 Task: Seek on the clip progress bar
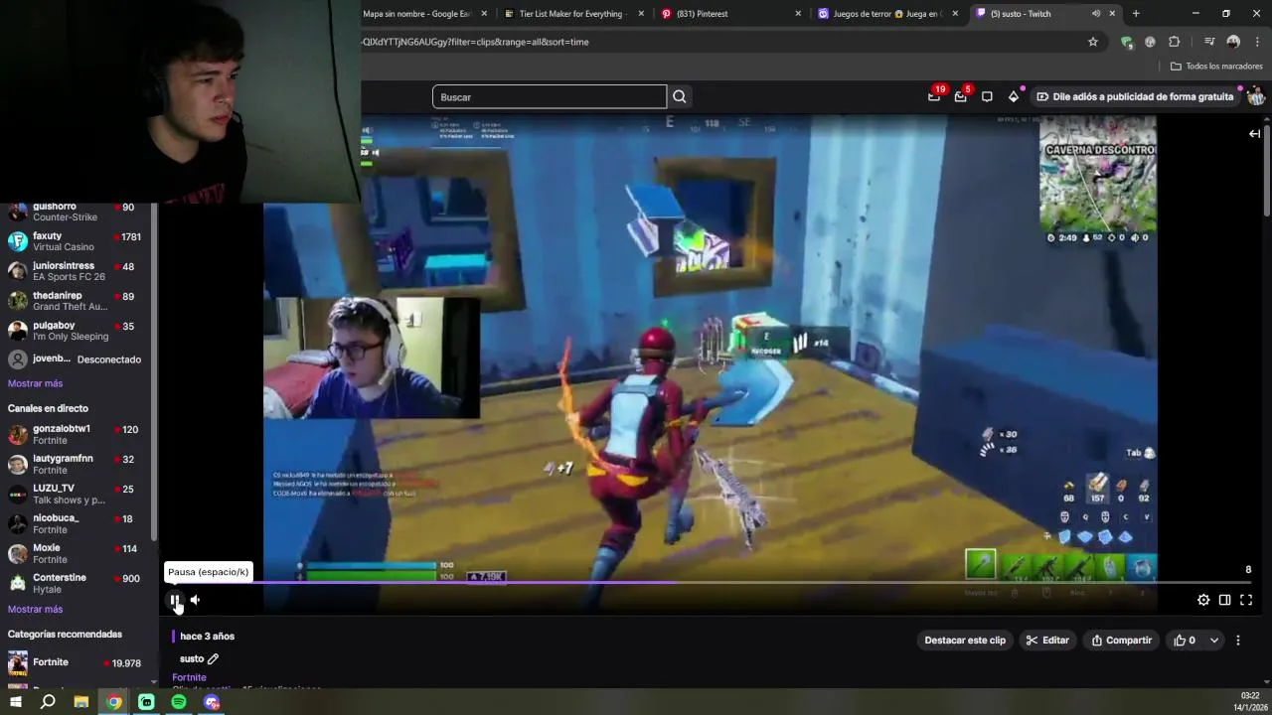(x=710, y=583)
